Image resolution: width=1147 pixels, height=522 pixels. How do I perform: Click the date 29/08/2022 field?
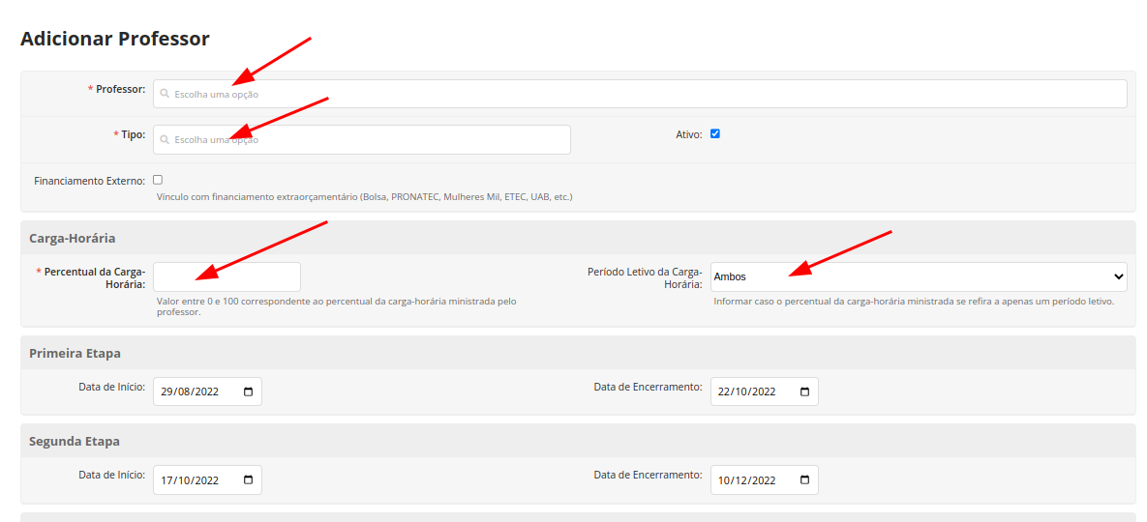207,392
